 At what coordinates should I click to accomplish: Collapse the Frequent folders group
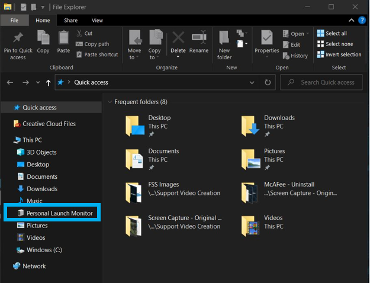coord(110,102)
